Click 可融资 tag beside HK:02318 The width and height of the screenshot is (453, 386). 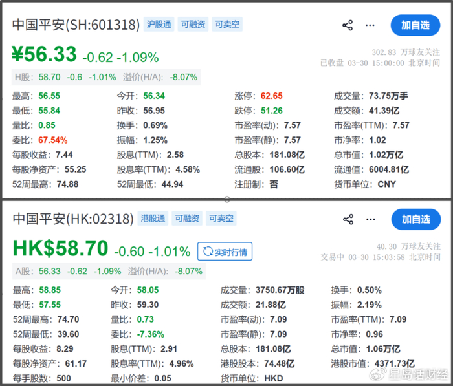tap(186, 219)
